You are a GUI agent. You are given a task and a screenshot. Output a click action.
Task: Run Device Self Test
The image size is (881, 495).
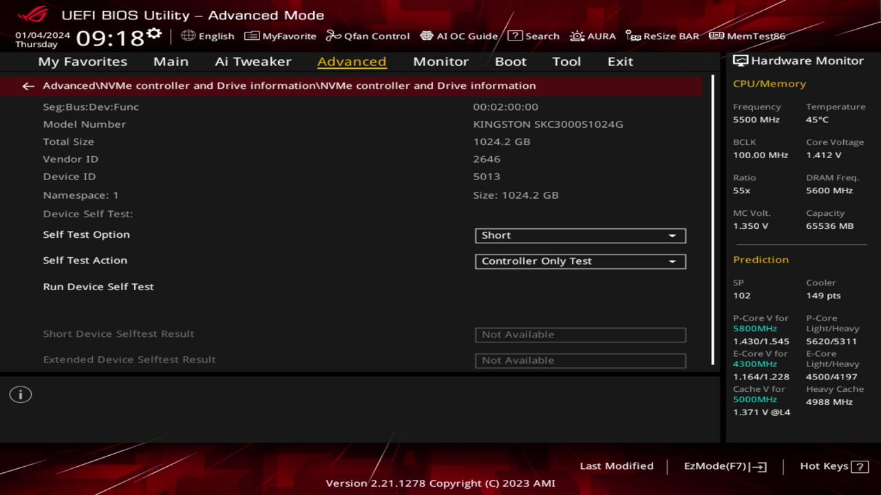coord(98,287)
